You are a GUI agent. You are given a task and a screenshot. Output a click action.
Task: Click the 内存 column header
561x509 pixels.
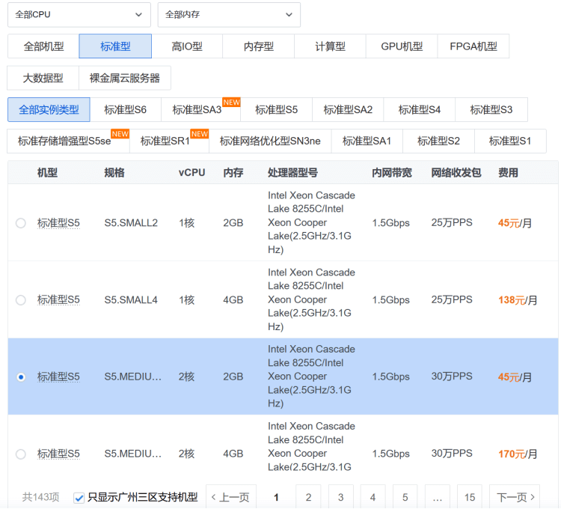pyautogui.click(x=233, y=172)
